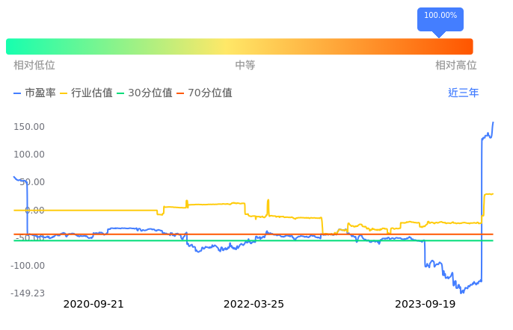513x330 pixels.
Task: Select the 相对低位 label
Action: click(34, 66)
